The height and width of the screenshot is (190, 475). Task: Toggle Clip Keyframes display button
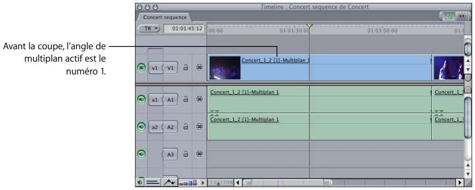point(152,182)
